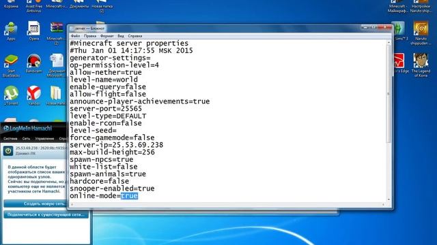437x245 pixels.
Task: Click the line "allow-flight=false"
Action: click(x=108, y=94)
